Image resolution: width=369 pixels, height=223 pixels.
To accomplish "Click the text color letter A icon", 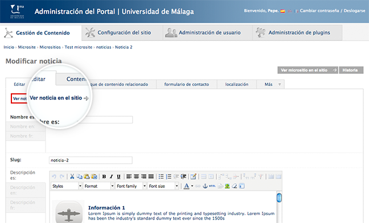I will pyautogui.click(x=186, y=186).
